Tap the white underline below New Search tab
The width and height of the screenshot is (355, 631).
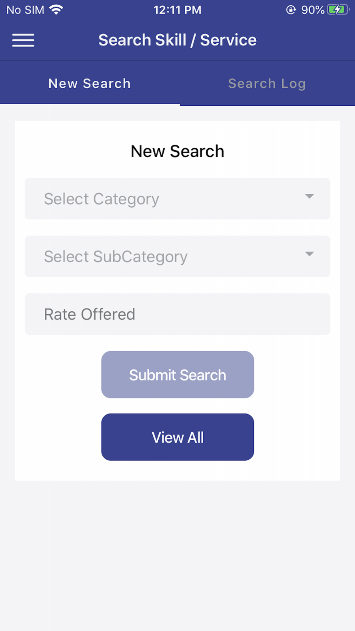[90, 104]
